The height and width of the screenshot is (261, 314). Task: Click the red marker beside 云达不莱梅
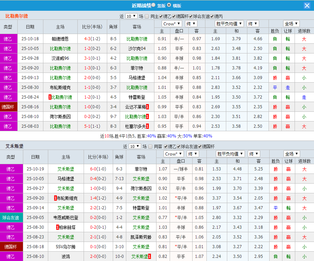point(147,107)
